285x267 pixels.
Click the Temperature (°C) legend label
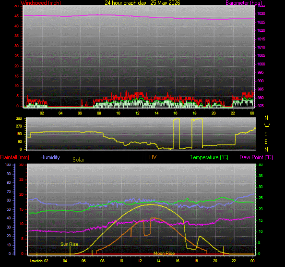(209, 157)
